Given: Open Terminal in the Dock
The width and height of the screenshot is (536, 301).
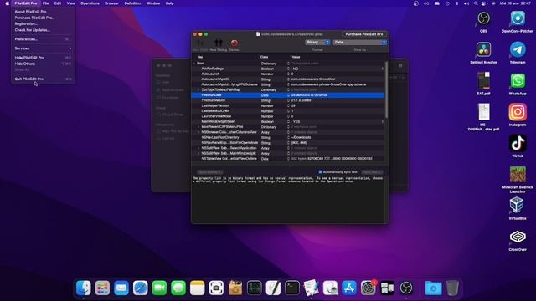Looking at the screenshot, I should [292, 288].
